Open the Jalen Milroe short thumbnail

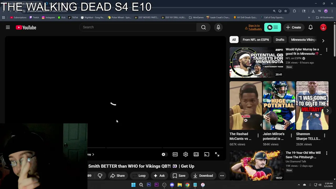pyautogui.click(x=279, y=106)
